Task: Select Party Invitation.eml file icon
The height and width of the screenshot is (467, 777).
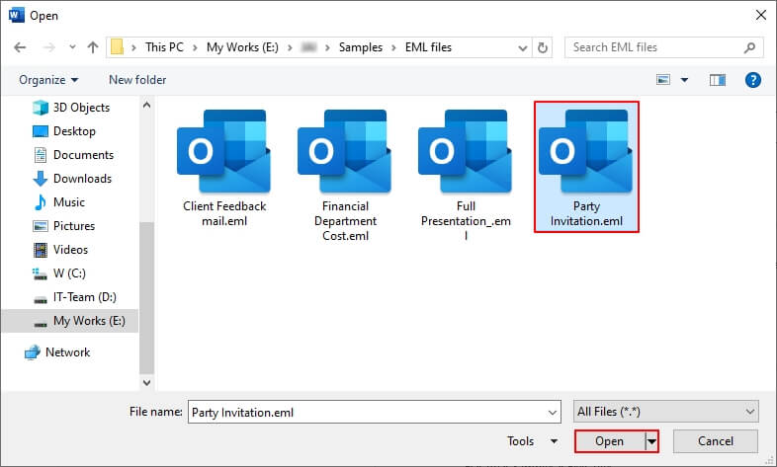Action: tap(586, 151)
